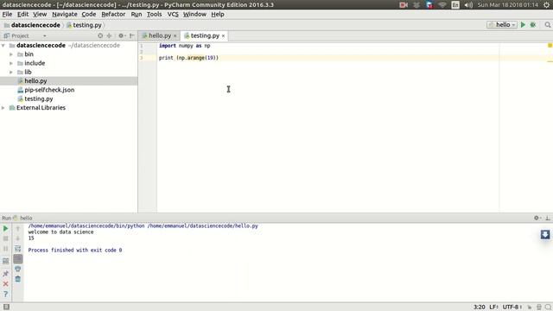Click Scroll from Source target icon in Project panel
The height and width of the screenshot is (311, 553).
pyautogui.click(x=100, y=35)
